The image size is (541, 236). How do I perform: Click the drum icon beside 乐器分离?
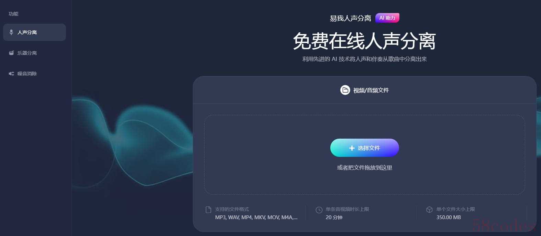click(x=11, y=53)
